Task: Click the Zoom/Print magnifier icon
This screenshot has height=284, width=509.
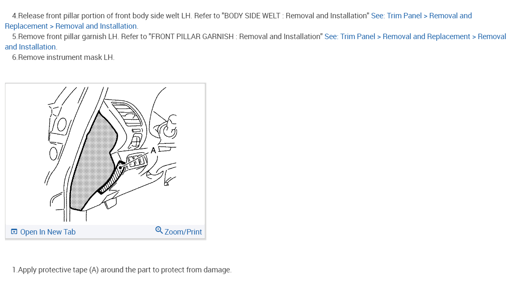Action: [159, 230]
